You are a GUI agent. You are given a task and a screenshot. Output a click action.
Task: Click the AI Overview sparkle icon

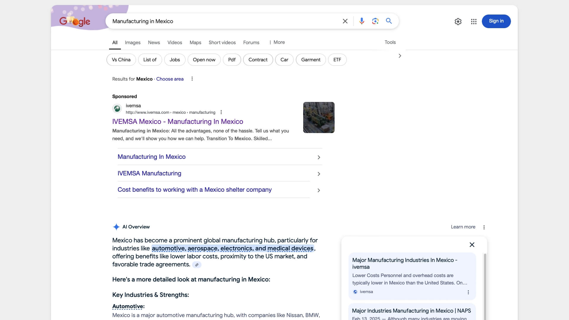(x=116, y=227)
